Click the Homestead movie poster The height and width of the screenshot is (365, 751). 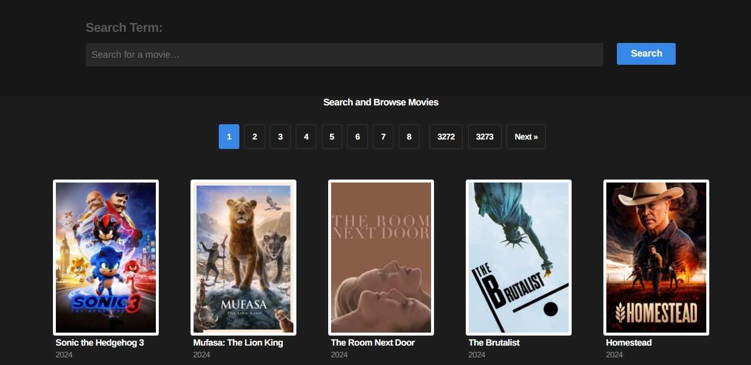pos(656,257)
